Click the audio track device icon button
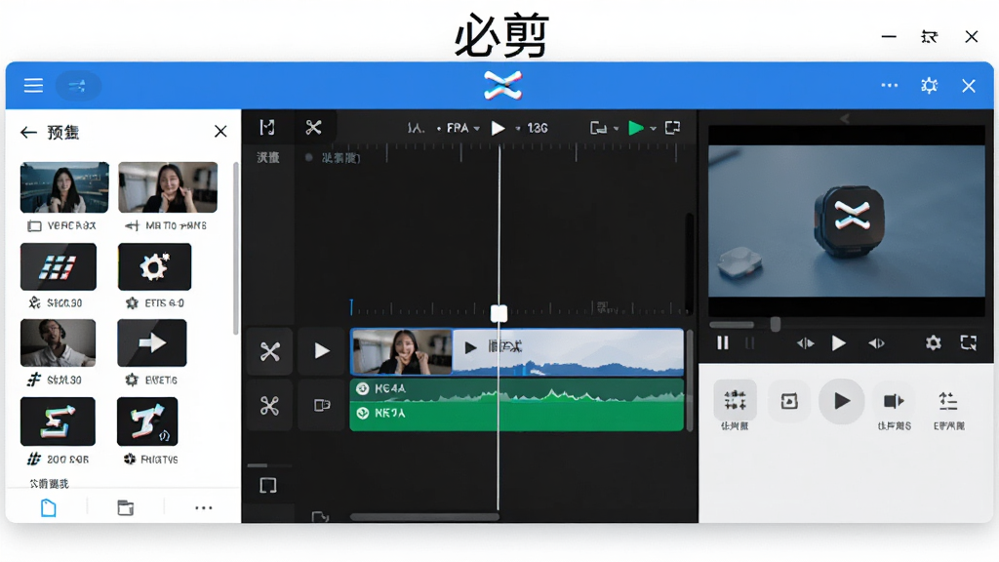 pos(322,406)
